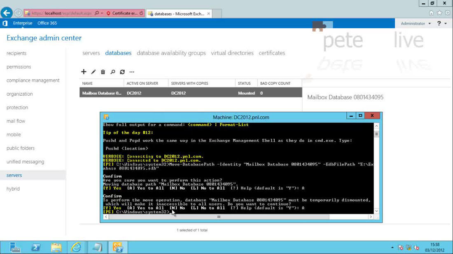
Task: Switch to the servers tab
Action: pos(91,53)
